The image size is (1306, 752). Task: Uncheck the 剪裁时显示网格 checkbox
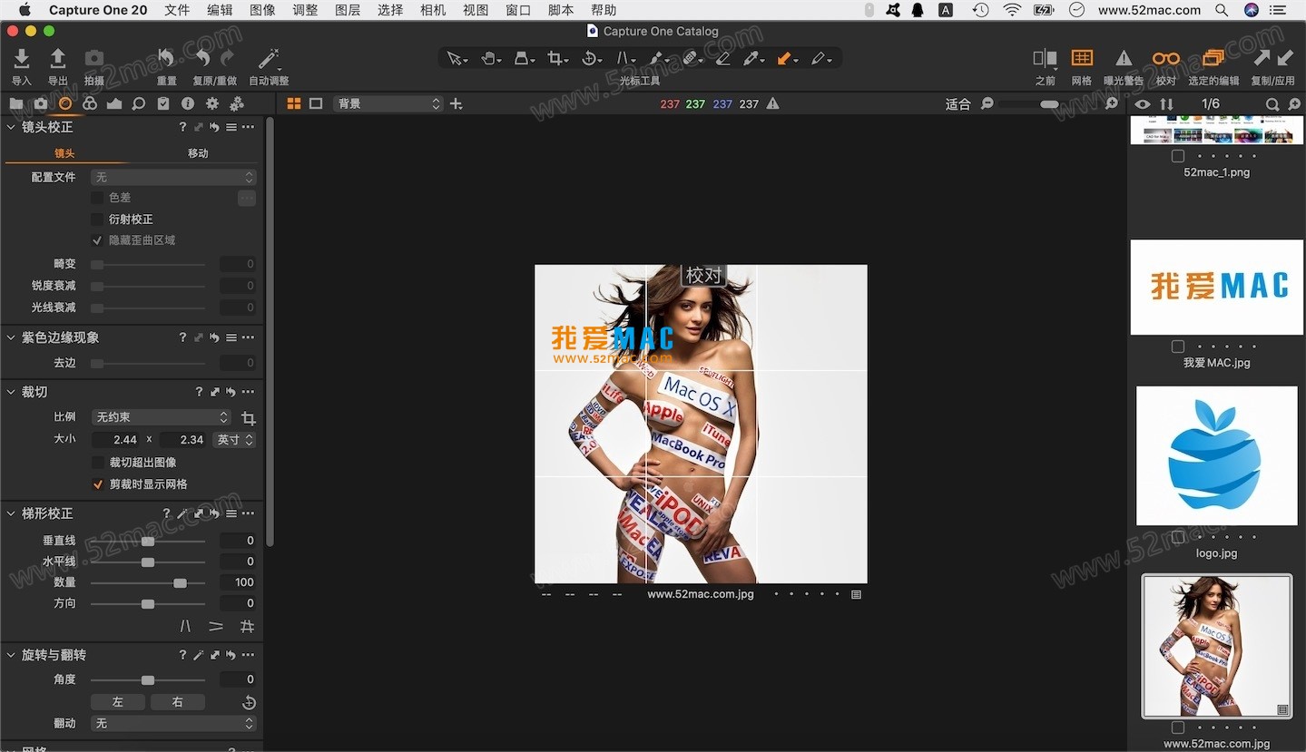pos(98,484)
